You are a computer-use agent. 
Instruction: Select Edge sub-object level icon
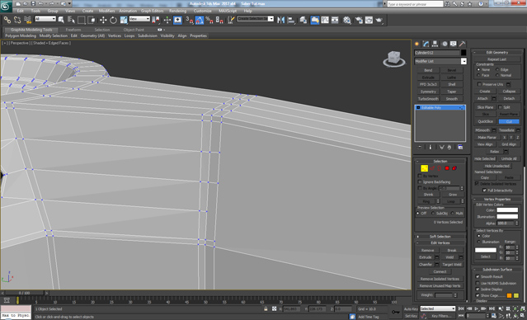click(x=432, y=168)
